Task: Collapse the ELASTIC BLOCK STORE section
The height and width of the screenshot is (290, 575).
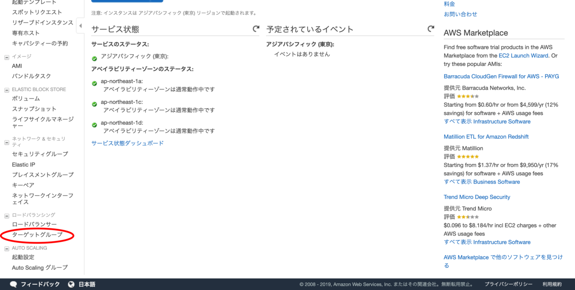Action: point(7,90)
